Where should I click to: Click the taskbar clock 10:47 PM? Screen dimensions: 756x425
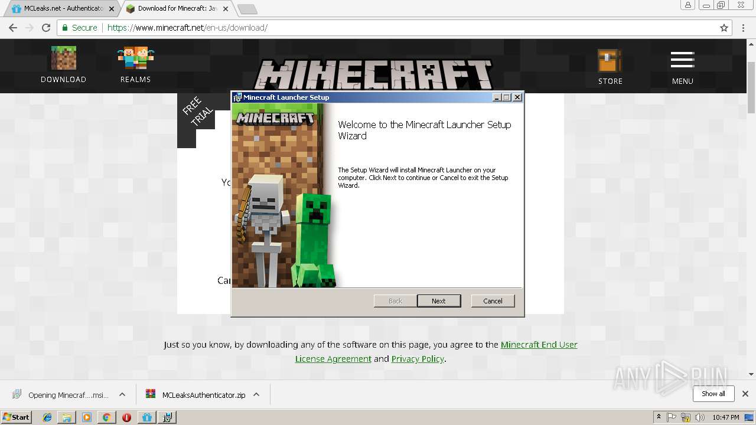[x=726, y=417]
